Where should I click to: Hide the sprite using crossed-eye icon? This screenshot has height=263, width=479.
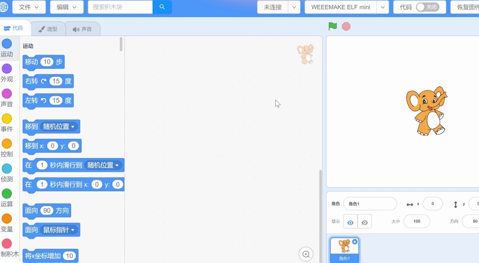pos(365,222)
